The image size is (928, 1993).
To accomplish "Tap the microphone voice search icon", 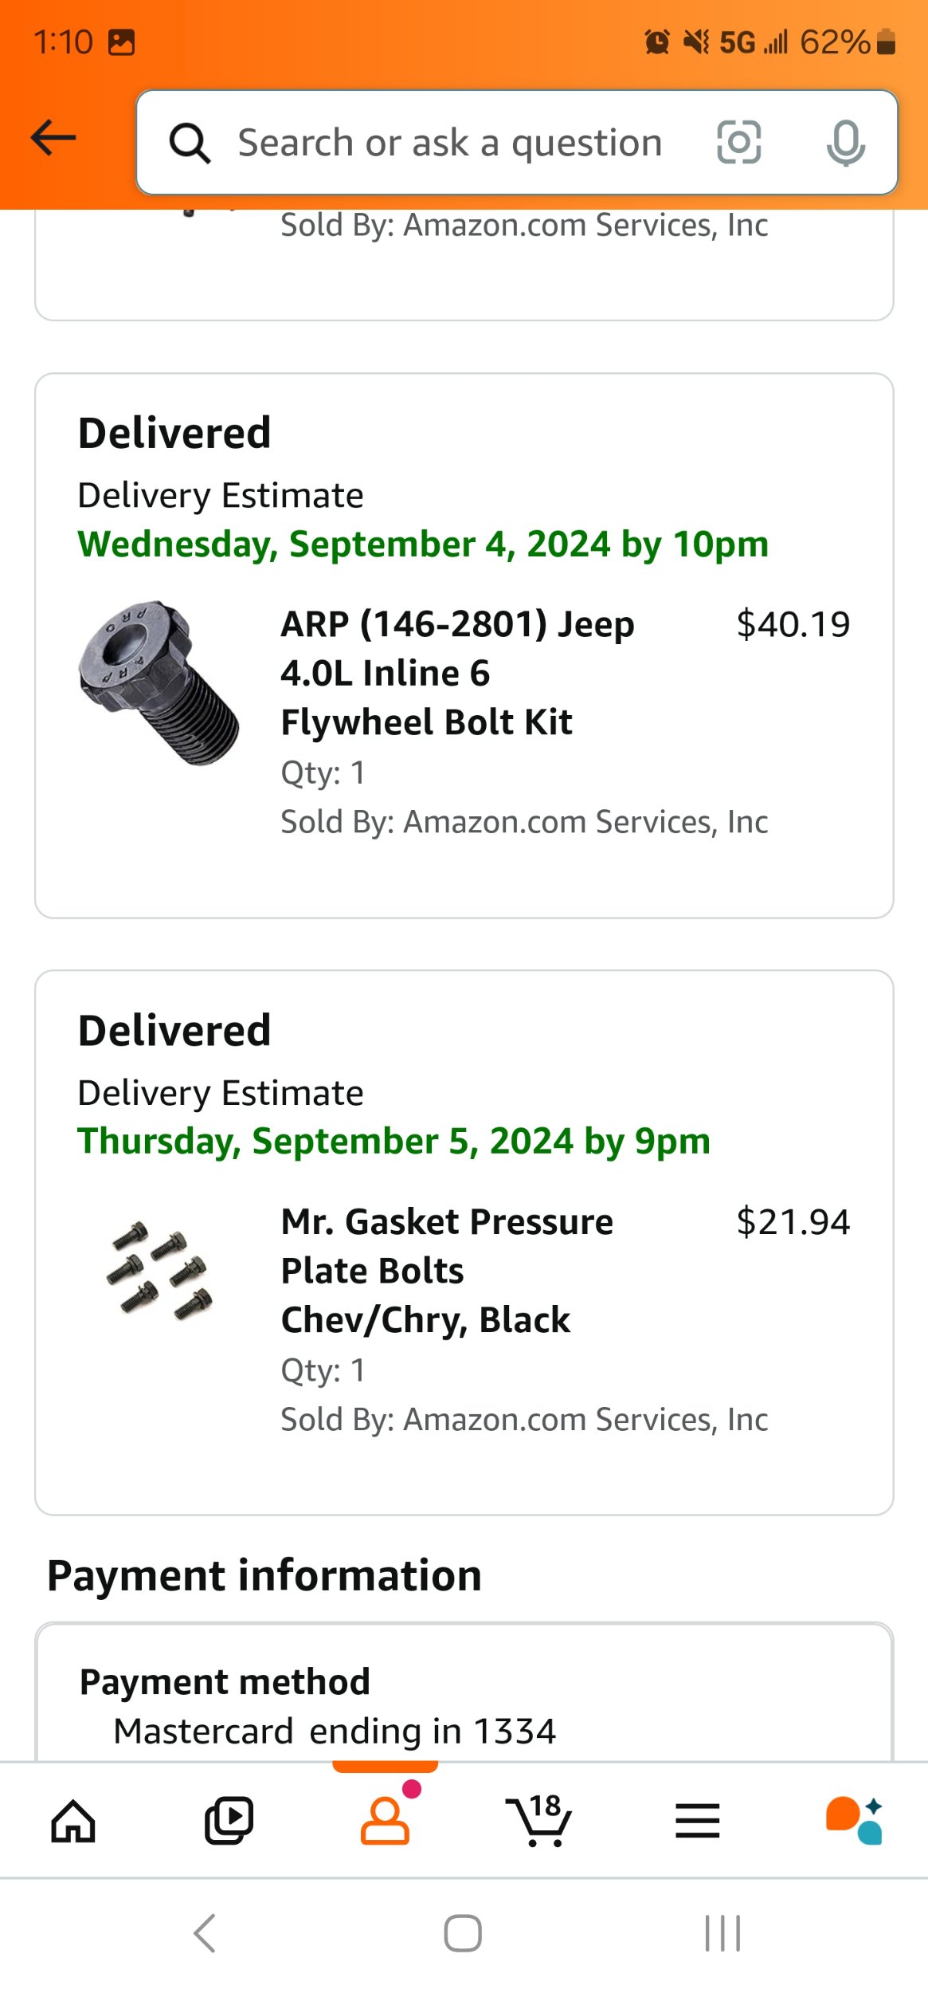I will click(x=845, y=143).
